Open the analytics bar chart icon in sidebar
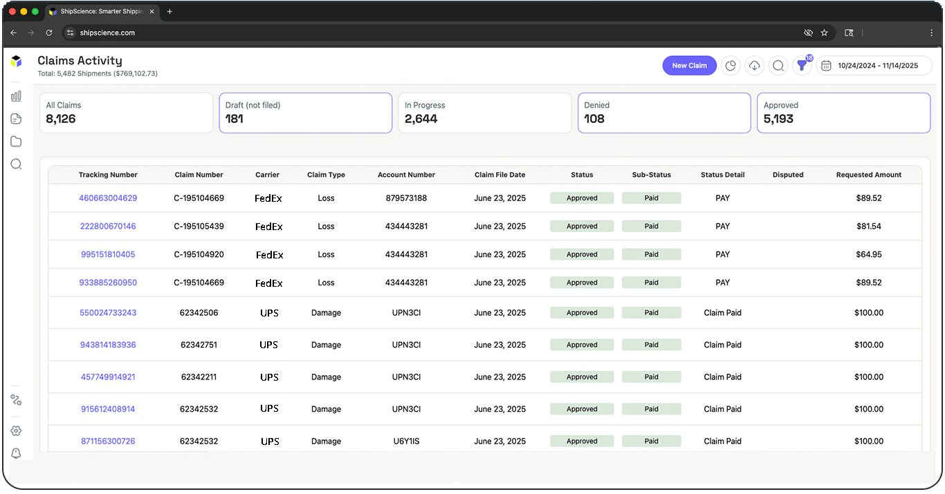The image size is (945, 494). click(16, 95)
